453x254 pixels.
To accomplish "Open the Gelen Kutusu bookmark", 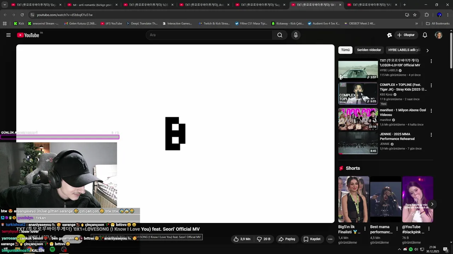I will coord(80,24).
